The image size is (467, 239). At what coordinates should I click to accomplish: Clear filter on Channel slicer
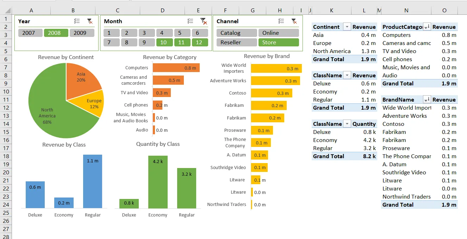(x=294, y=21)
